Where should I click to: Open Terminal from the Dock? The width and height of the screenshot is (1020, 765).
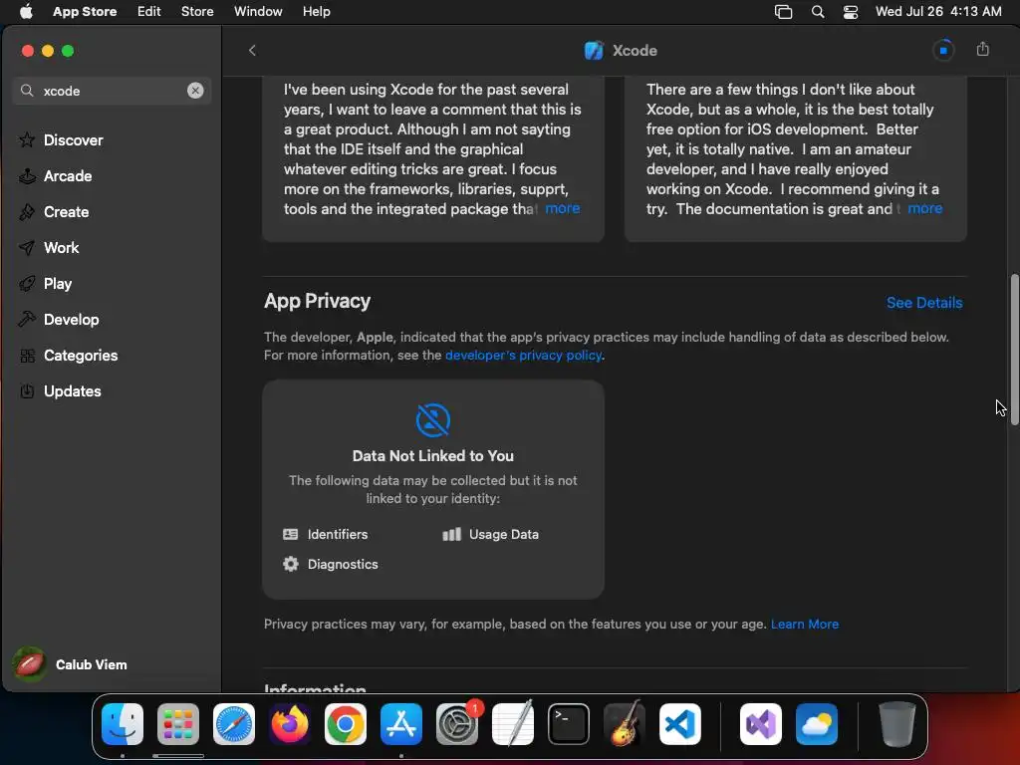pos(569,724)
